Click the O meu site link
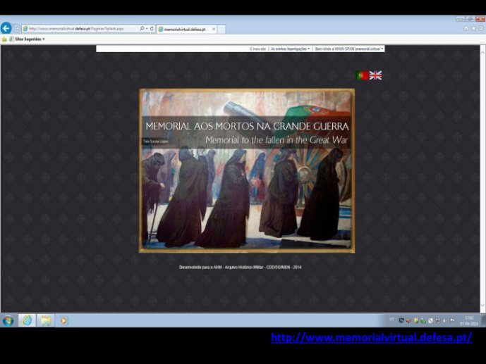Screen dimensions: 486x364 257,49
